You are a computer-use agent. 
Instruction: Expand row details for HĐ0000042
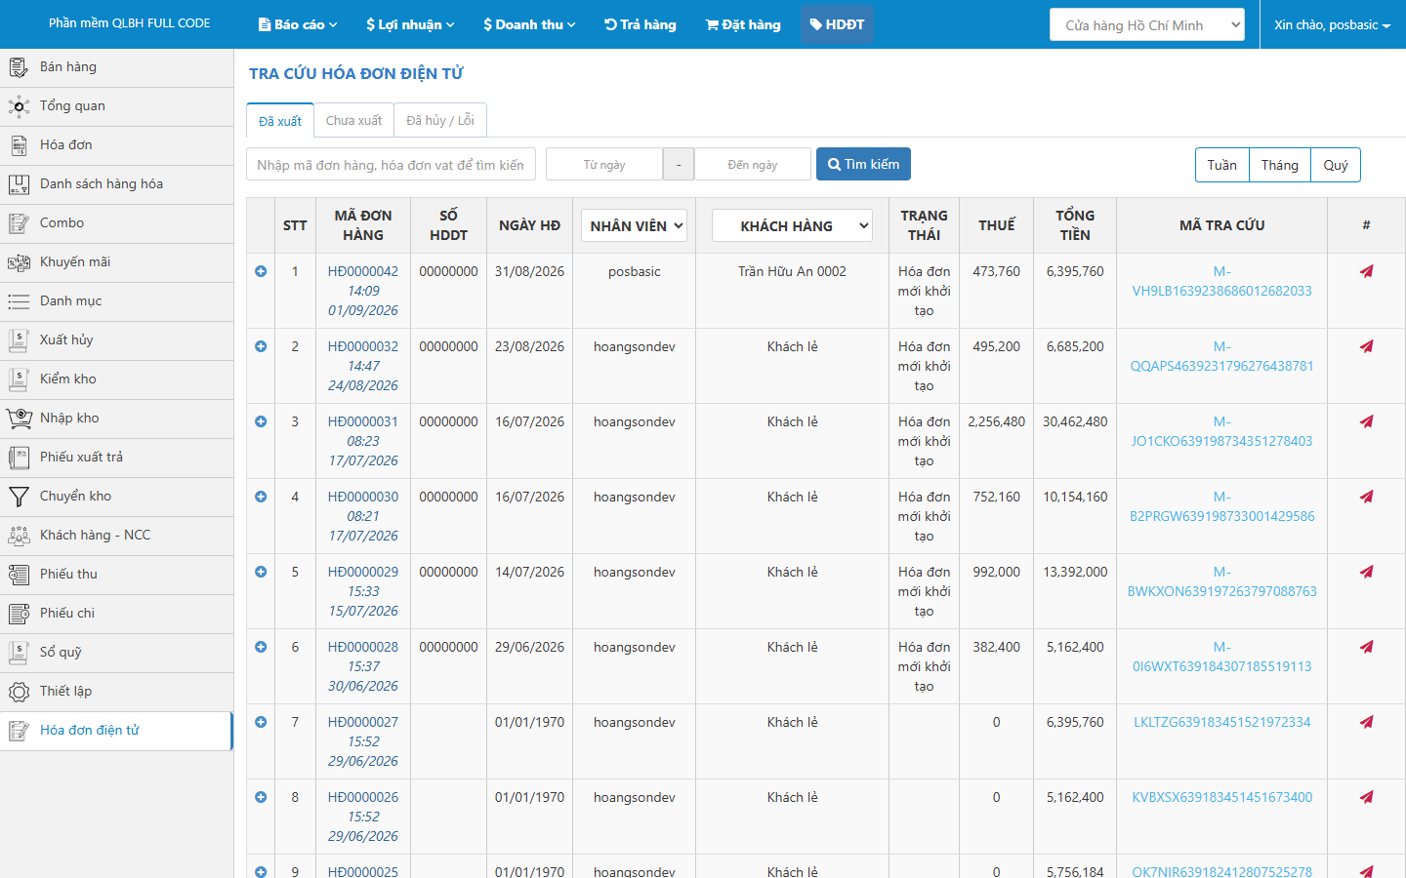[x=261, y=271]
